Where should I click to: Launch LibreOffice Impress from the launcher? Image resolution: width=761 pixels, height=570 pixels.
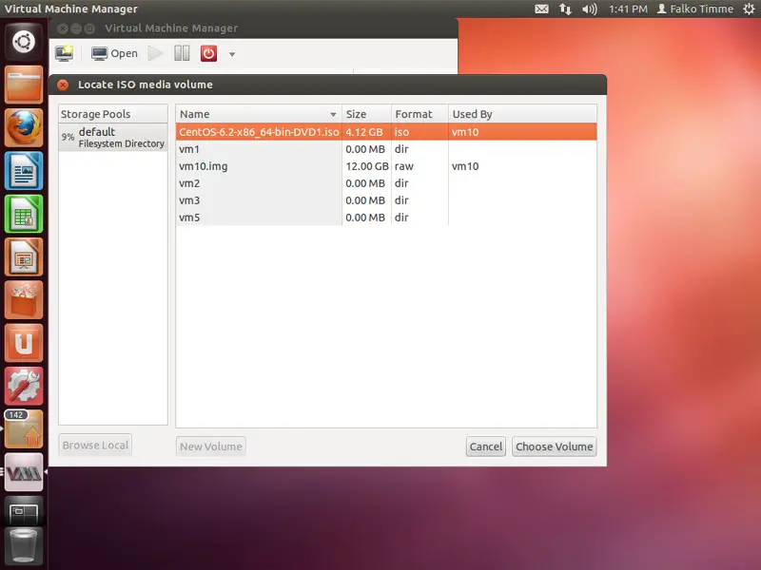tap(23, 256)
